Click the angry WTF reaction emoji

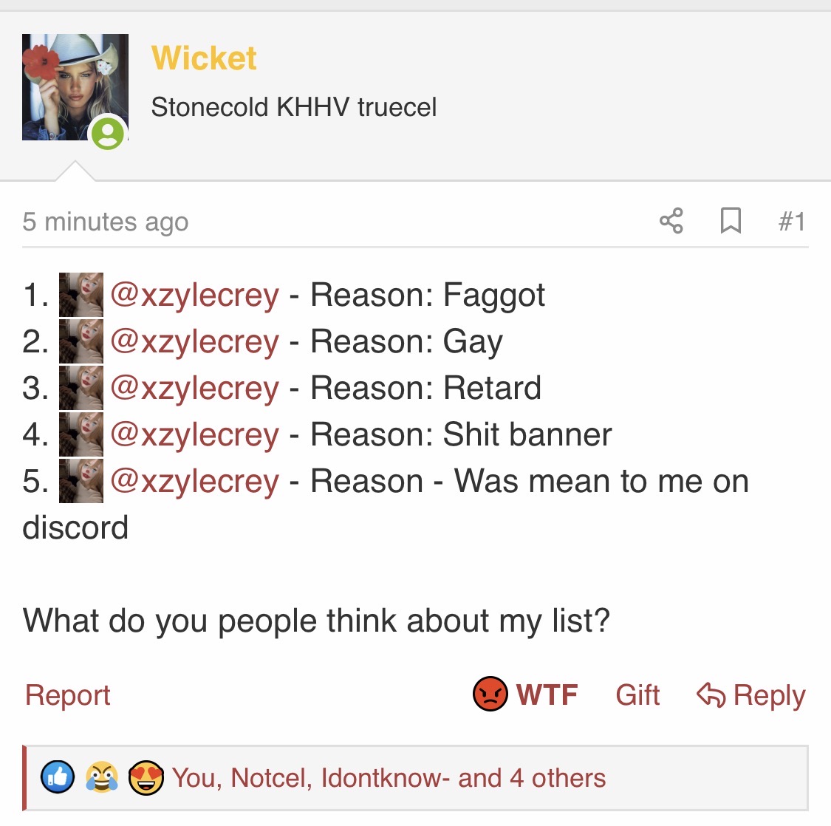click(x=490, y=694)
